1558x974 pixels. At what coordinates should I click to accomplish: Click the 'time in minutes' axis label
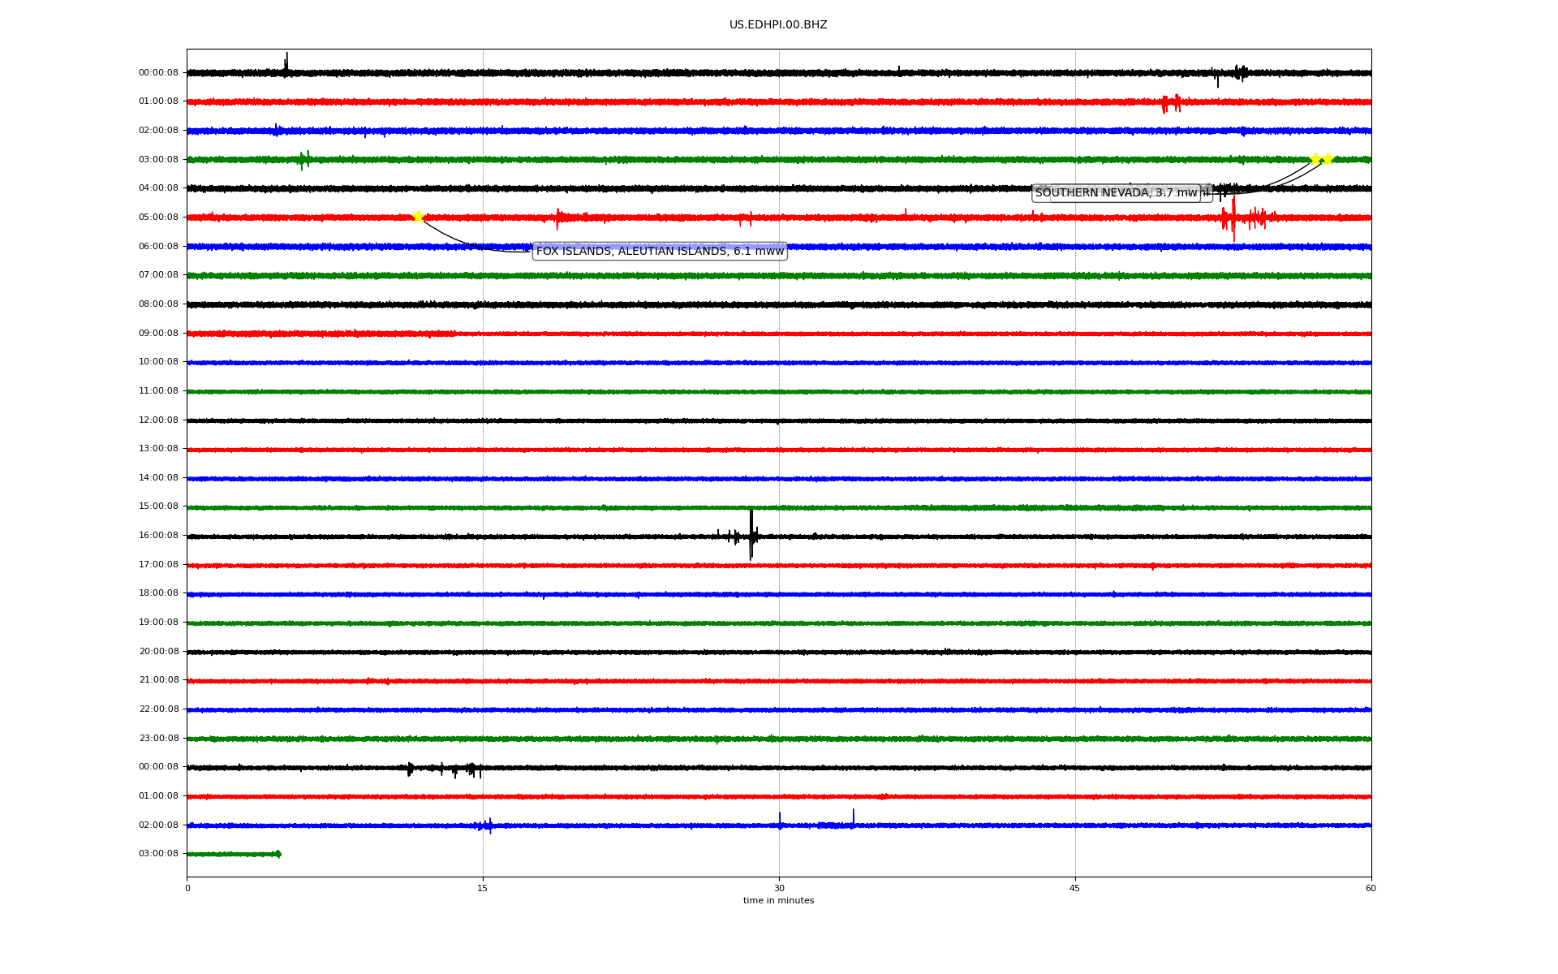[778, 901]
